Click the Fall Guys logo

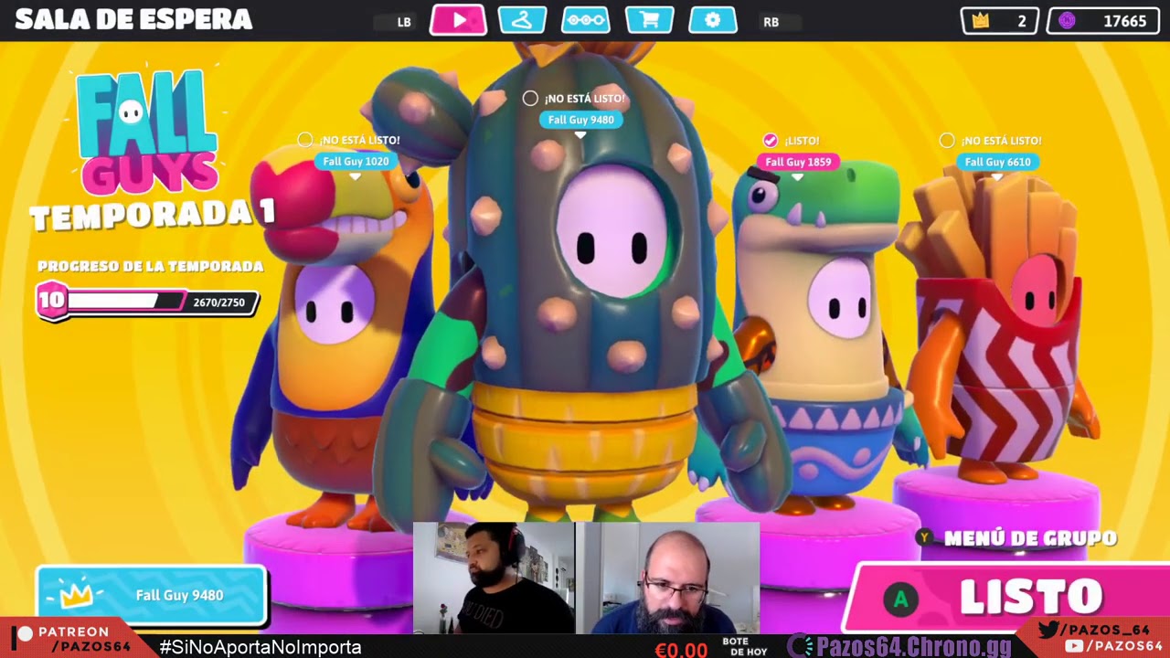[147, 132]
